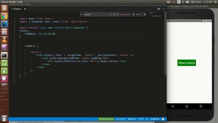Image resolution: width=218 pixels, height=123 pixels.
Task: Launch Google Chrome from the dock
Action: [4, 16]
